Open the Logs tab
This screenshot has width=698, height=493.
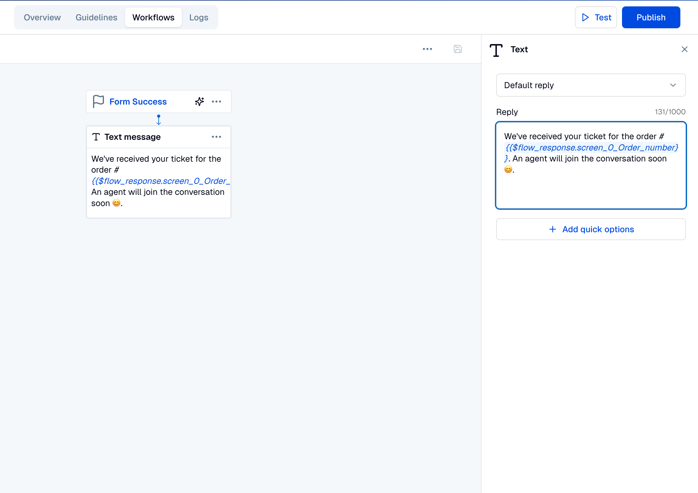click(x=199, y=18)
